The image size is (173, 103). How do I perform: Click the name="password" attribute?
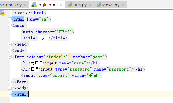(113, 69)
